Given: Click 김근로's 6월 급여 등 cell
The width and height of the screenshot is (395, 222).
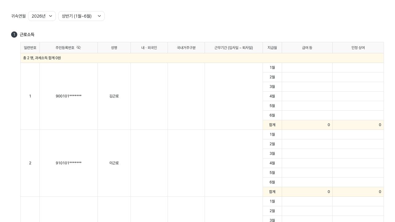Looking at the screenshot, I should coord(307,115).
